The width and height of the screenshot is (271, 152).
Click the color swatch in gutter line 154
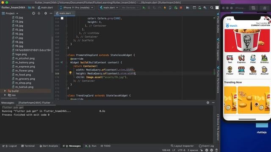coord(62,18)
